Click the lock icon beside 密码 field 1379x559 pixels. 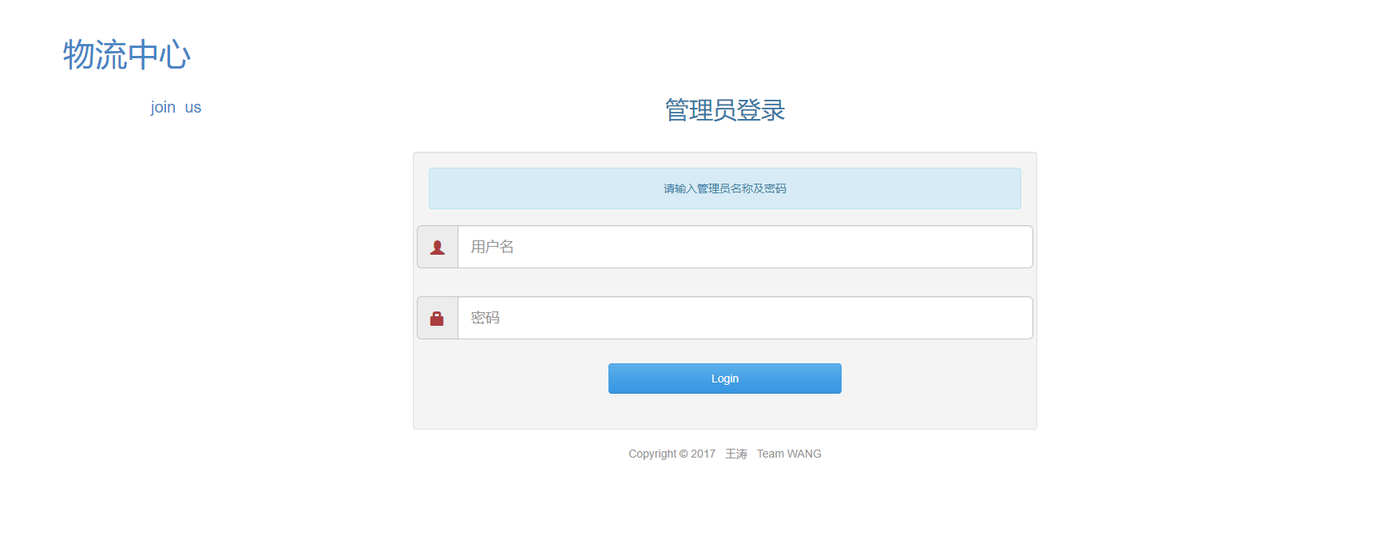(438, 319)
